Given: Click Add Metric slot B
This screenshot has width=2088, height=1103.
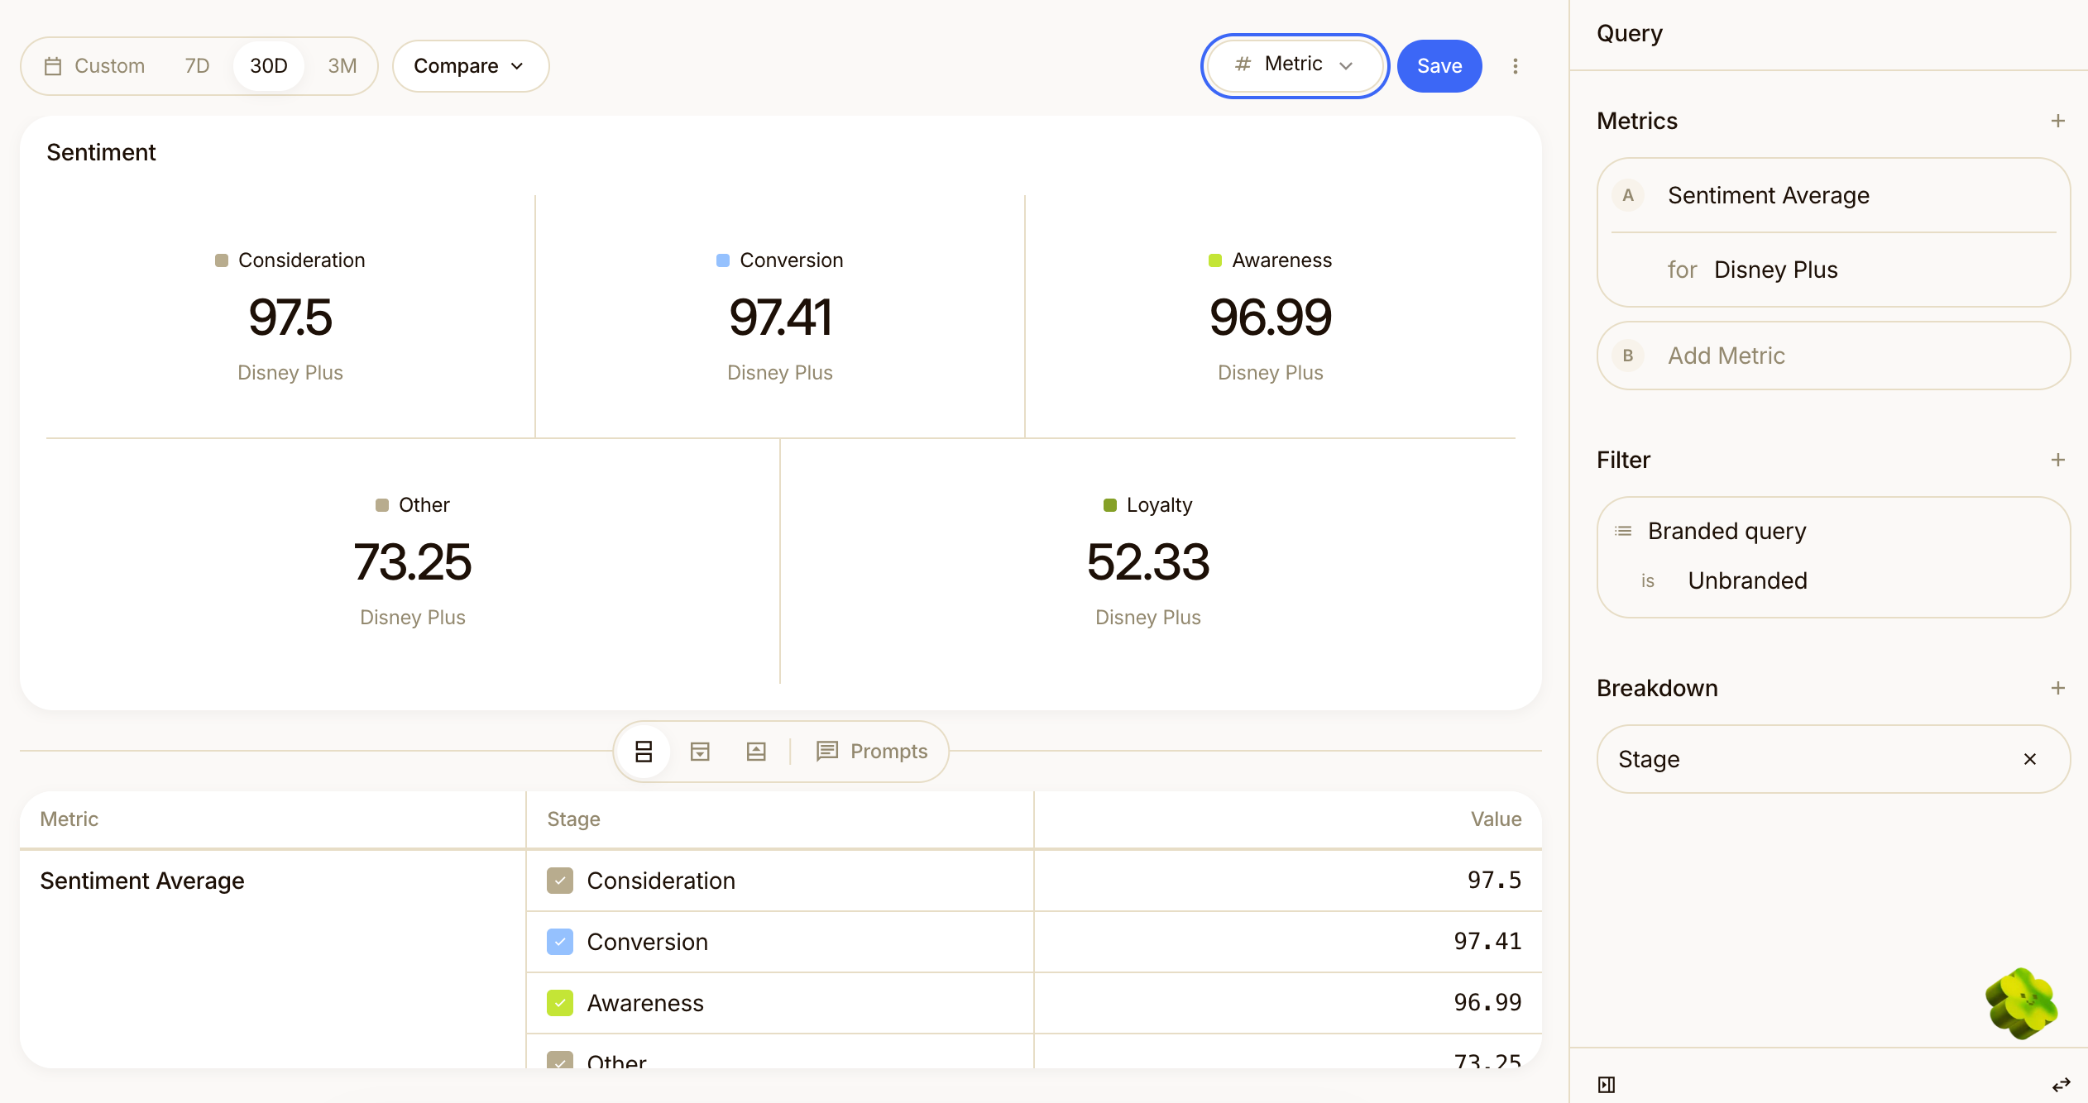Looking at the screenshot, I should tap(1833, 356).
